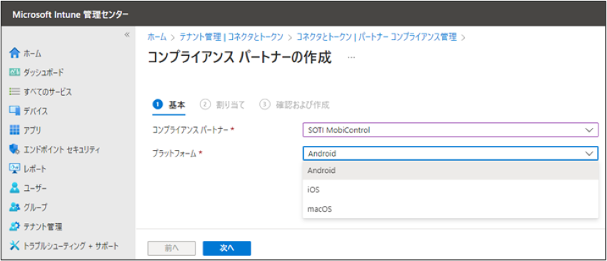This screenshot has height=261, width=607.
Task: Click the chevron arrow of the platform dropdown
Action: click(589, 154)
